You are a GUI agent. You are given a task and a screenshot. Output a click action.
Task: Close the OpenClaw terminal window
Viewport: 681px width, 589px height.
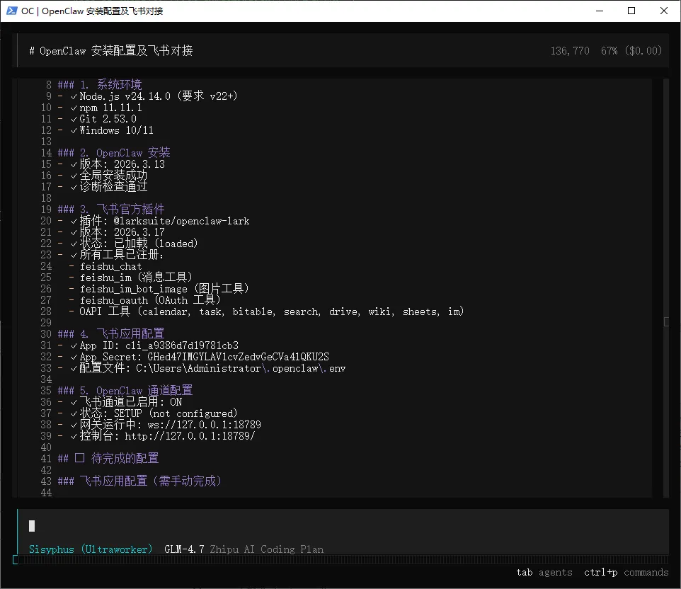[663, 11]
